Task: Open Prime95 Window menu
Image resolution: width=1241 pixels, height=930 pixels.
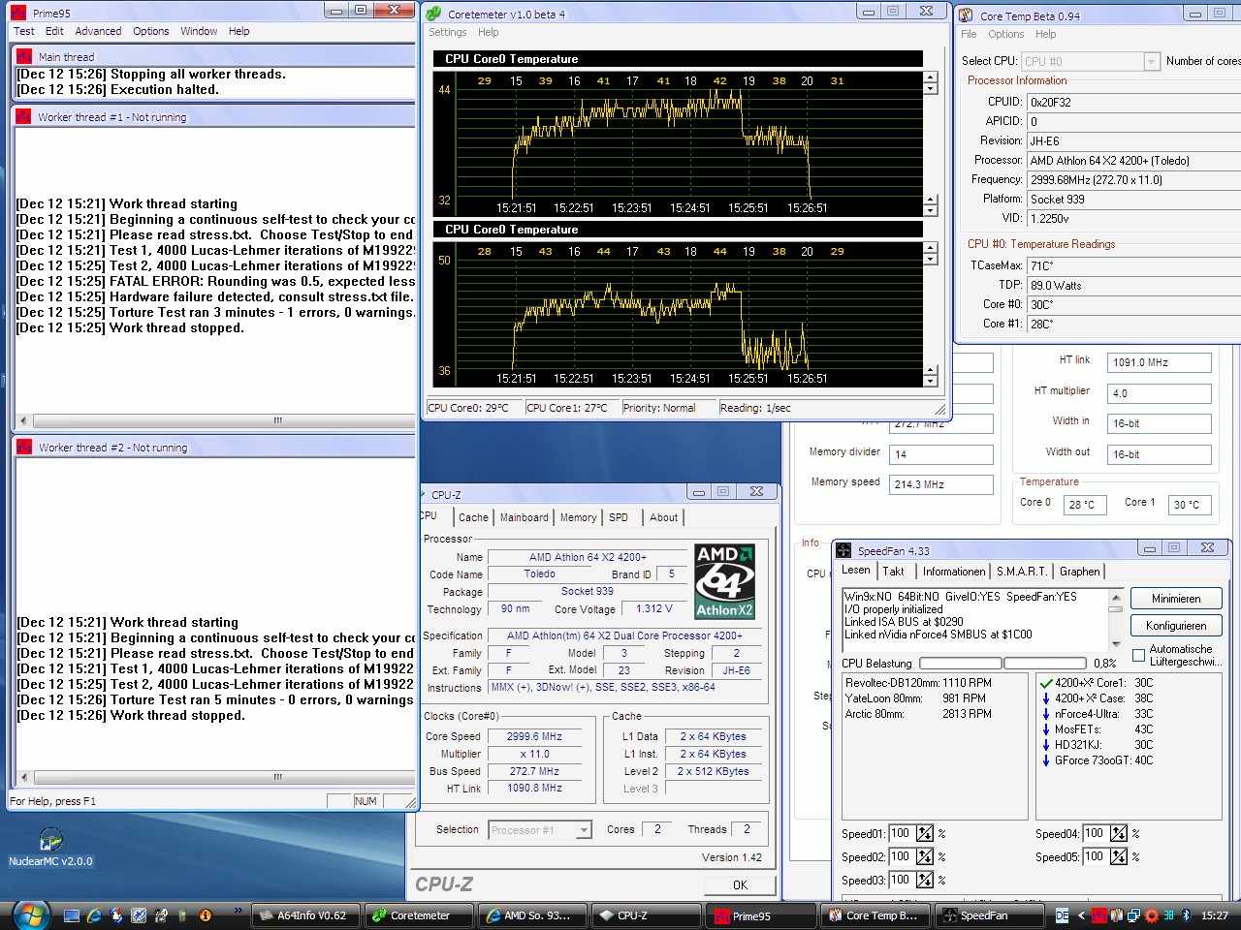Action: 199,31
